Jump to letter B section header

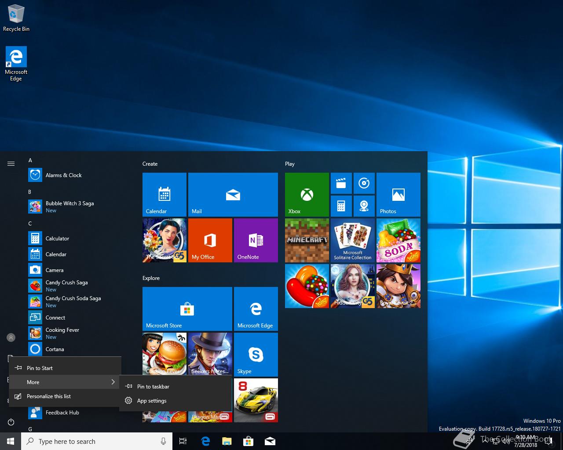30,192
